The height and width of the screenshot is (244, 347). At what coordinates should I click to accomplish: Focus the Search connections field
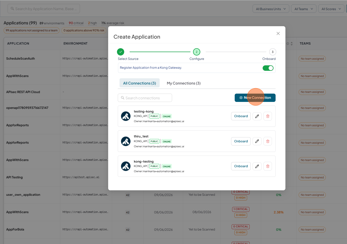[145, 98]
